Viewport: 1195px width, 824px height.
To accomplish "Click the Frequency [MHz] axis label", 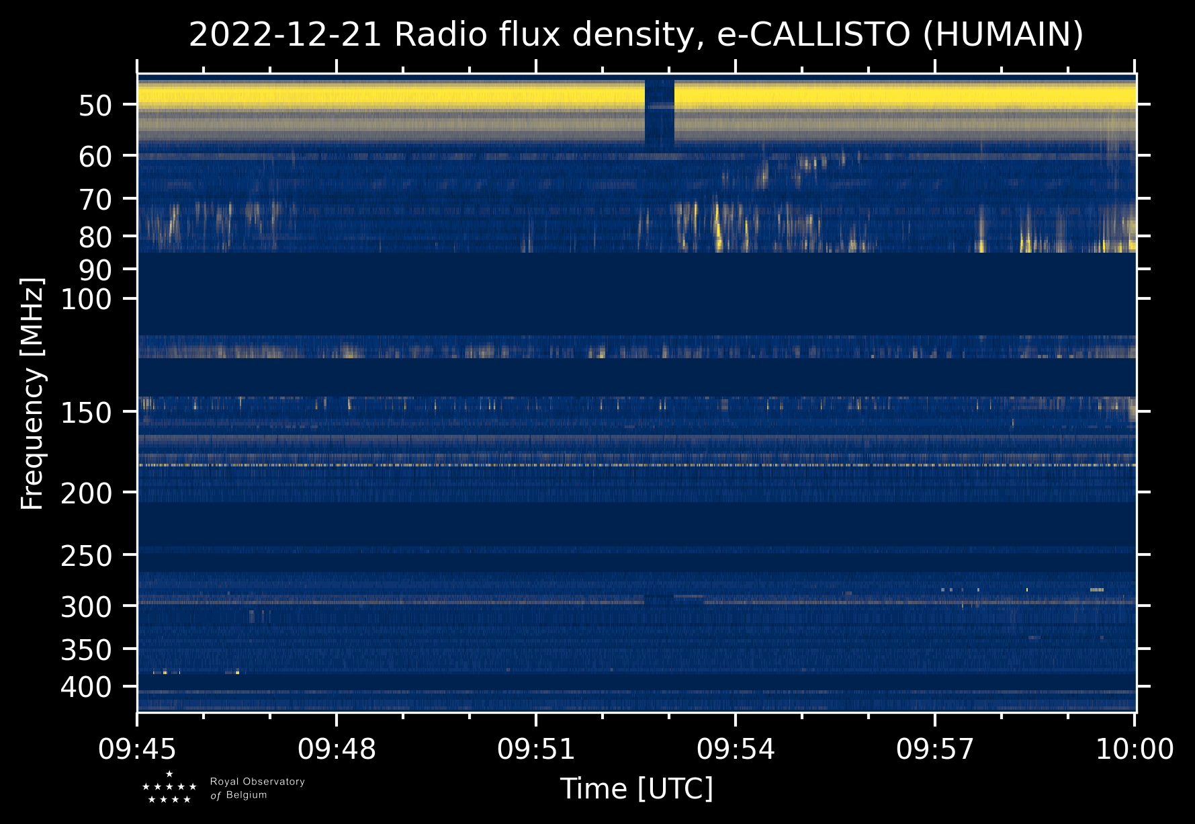I will (x=32, y=394).
